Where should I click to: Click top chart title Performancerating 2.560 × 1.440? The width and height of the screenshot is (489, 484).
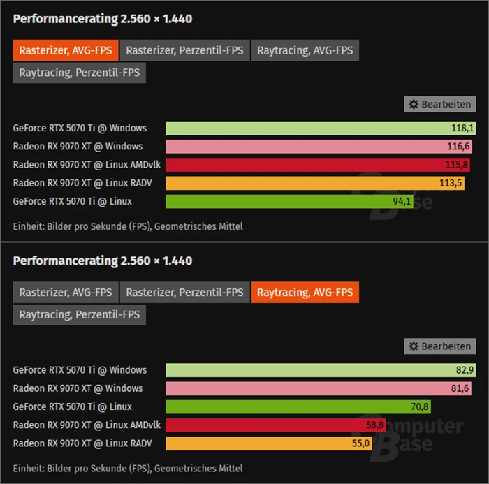click(103, 19)
